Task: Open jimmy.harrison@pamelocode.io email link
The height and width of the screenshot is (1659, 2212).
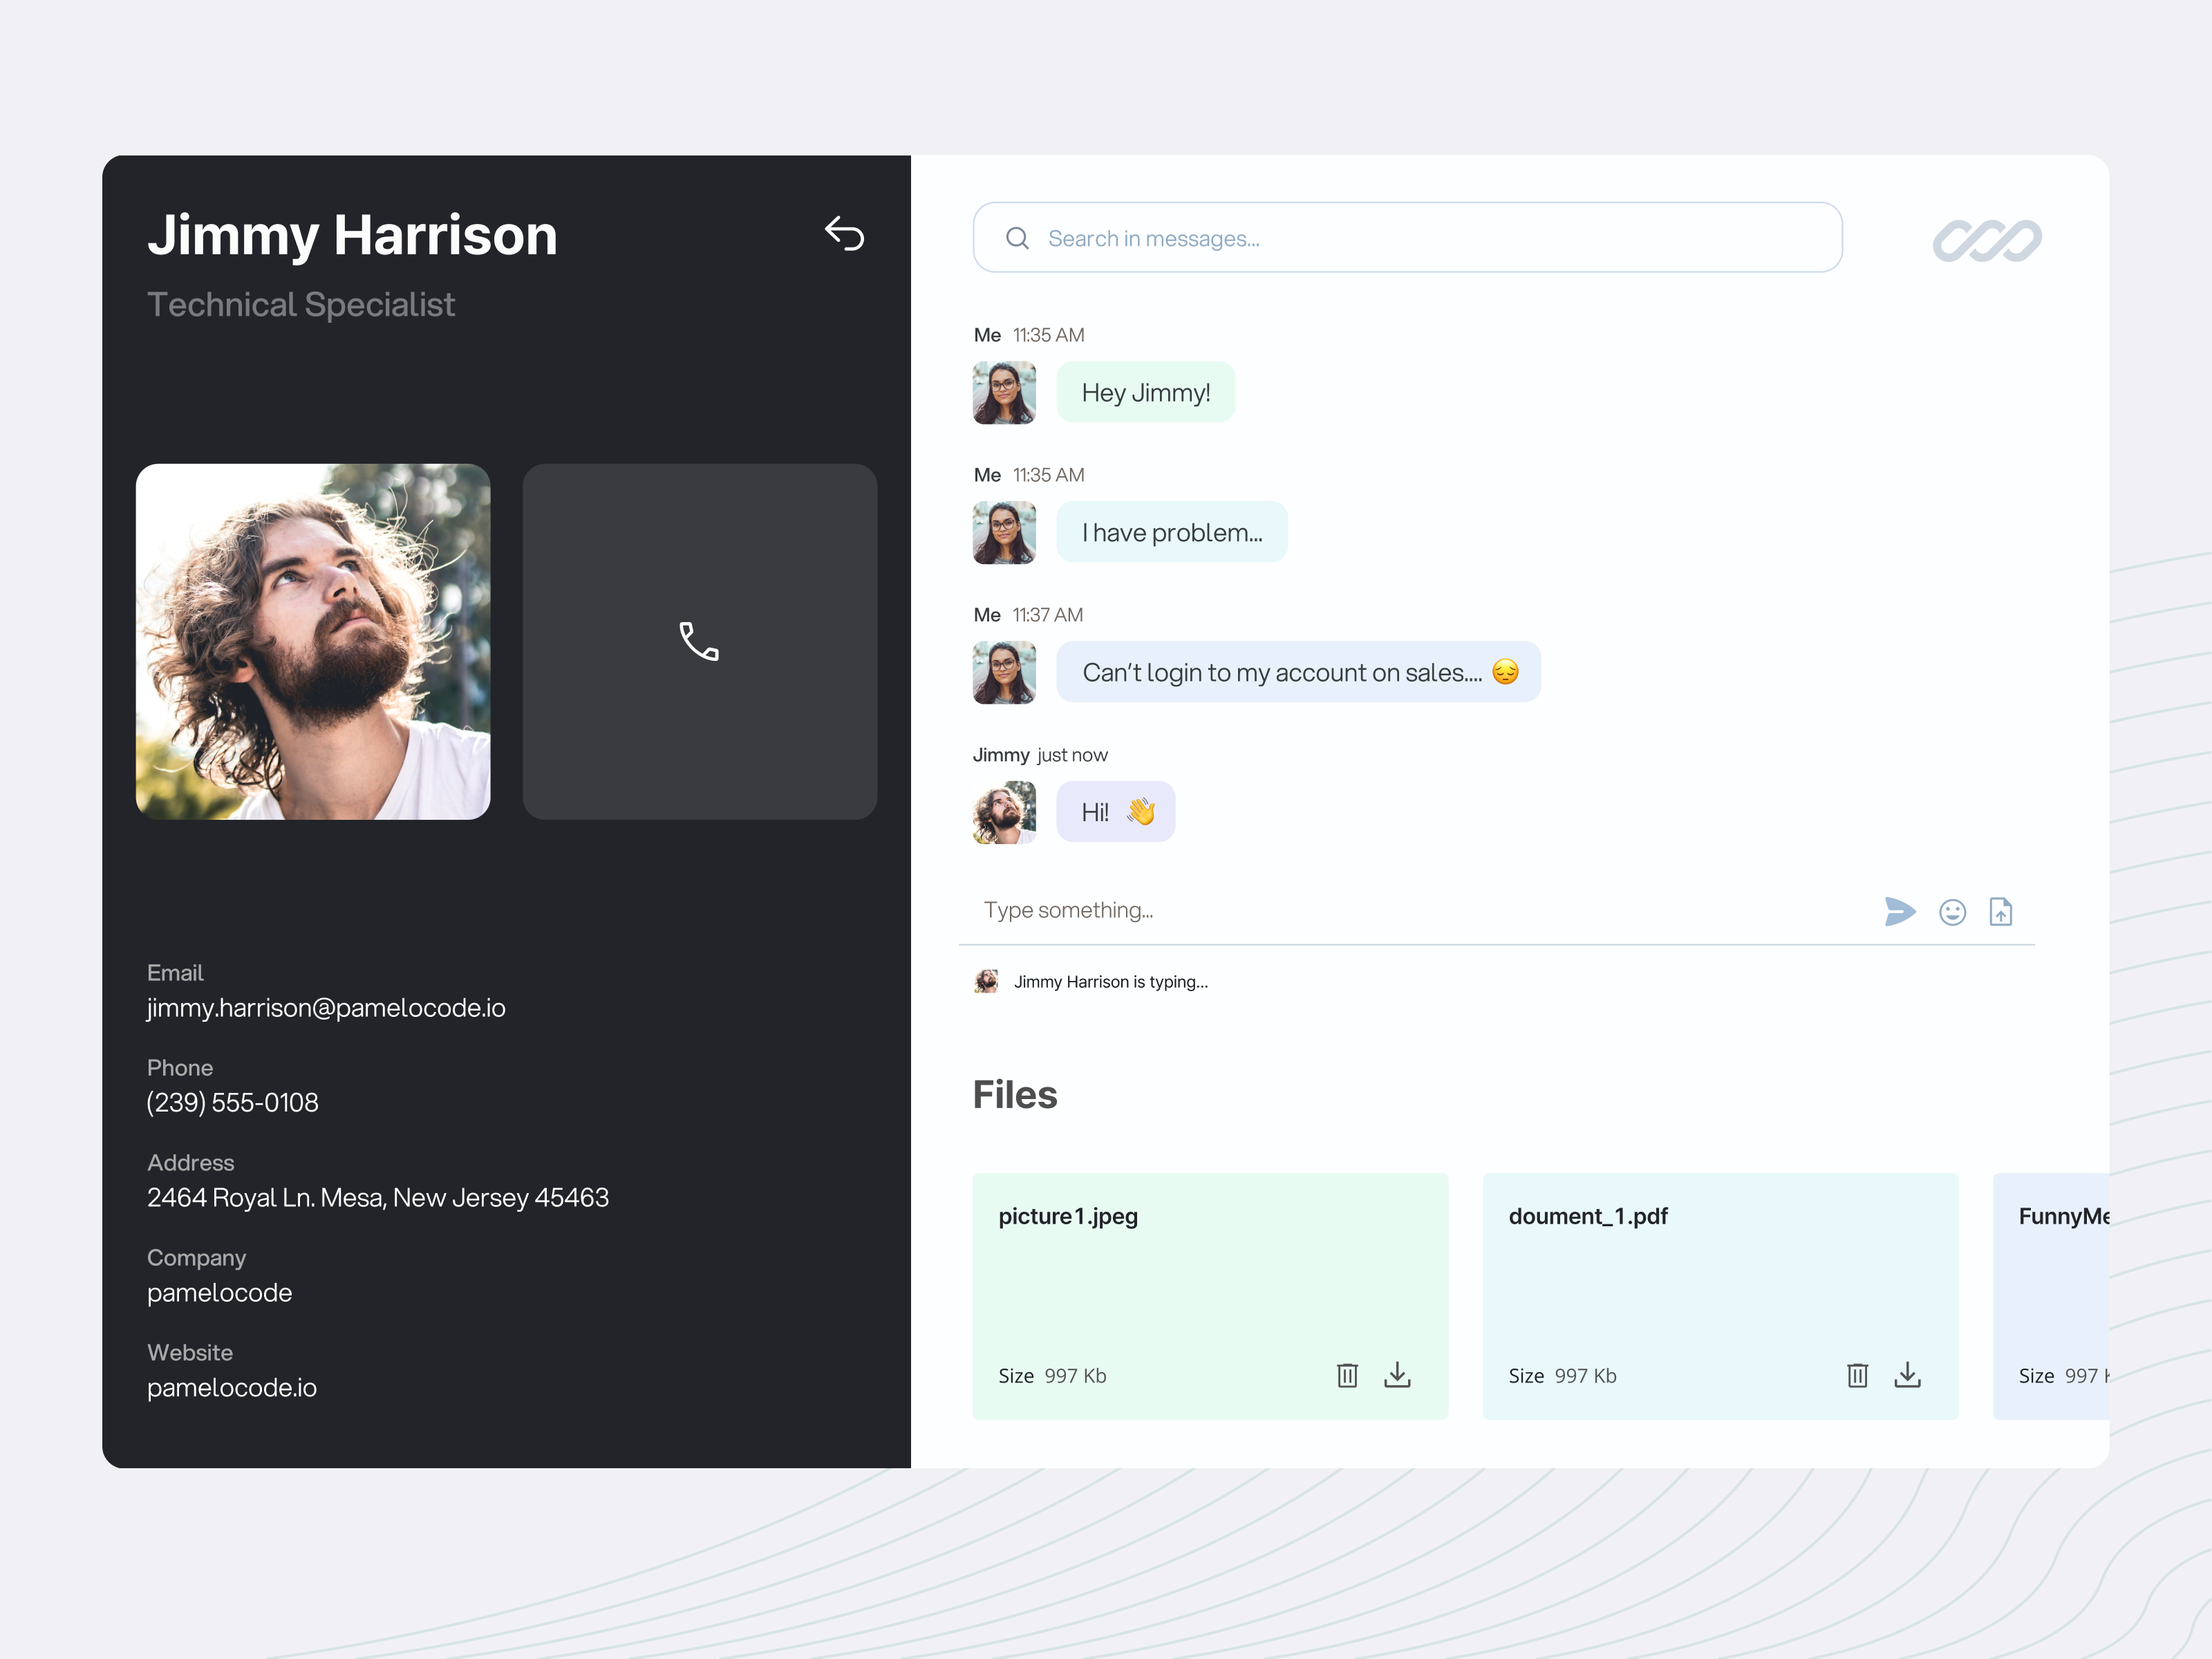Action: click(326, 1008)
